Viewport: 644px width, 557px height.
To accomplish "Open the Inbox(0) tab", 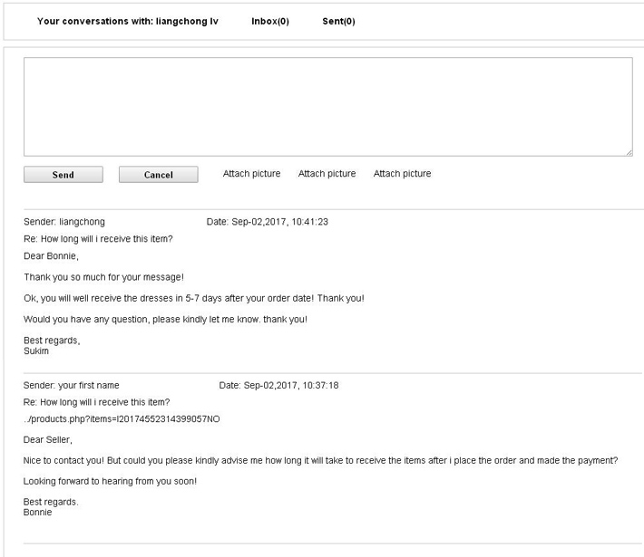I will 269,22.
